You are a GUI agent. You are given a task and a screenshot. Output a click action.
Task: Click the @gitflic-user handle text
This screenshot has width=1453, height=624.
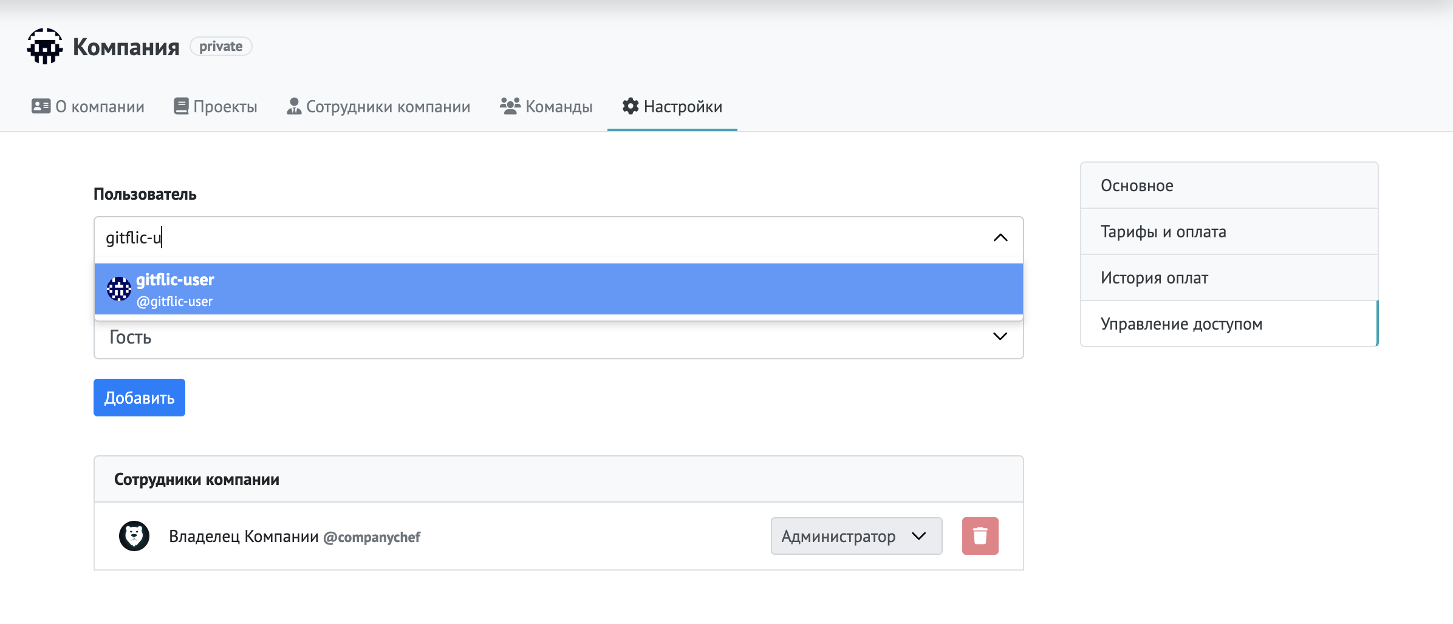(174, 302)
